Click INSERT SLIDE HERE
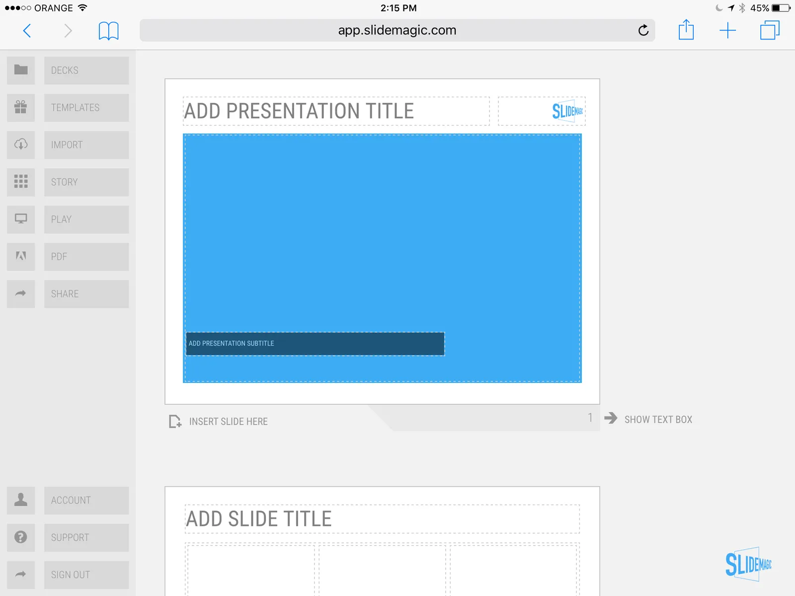 [228, 422]
